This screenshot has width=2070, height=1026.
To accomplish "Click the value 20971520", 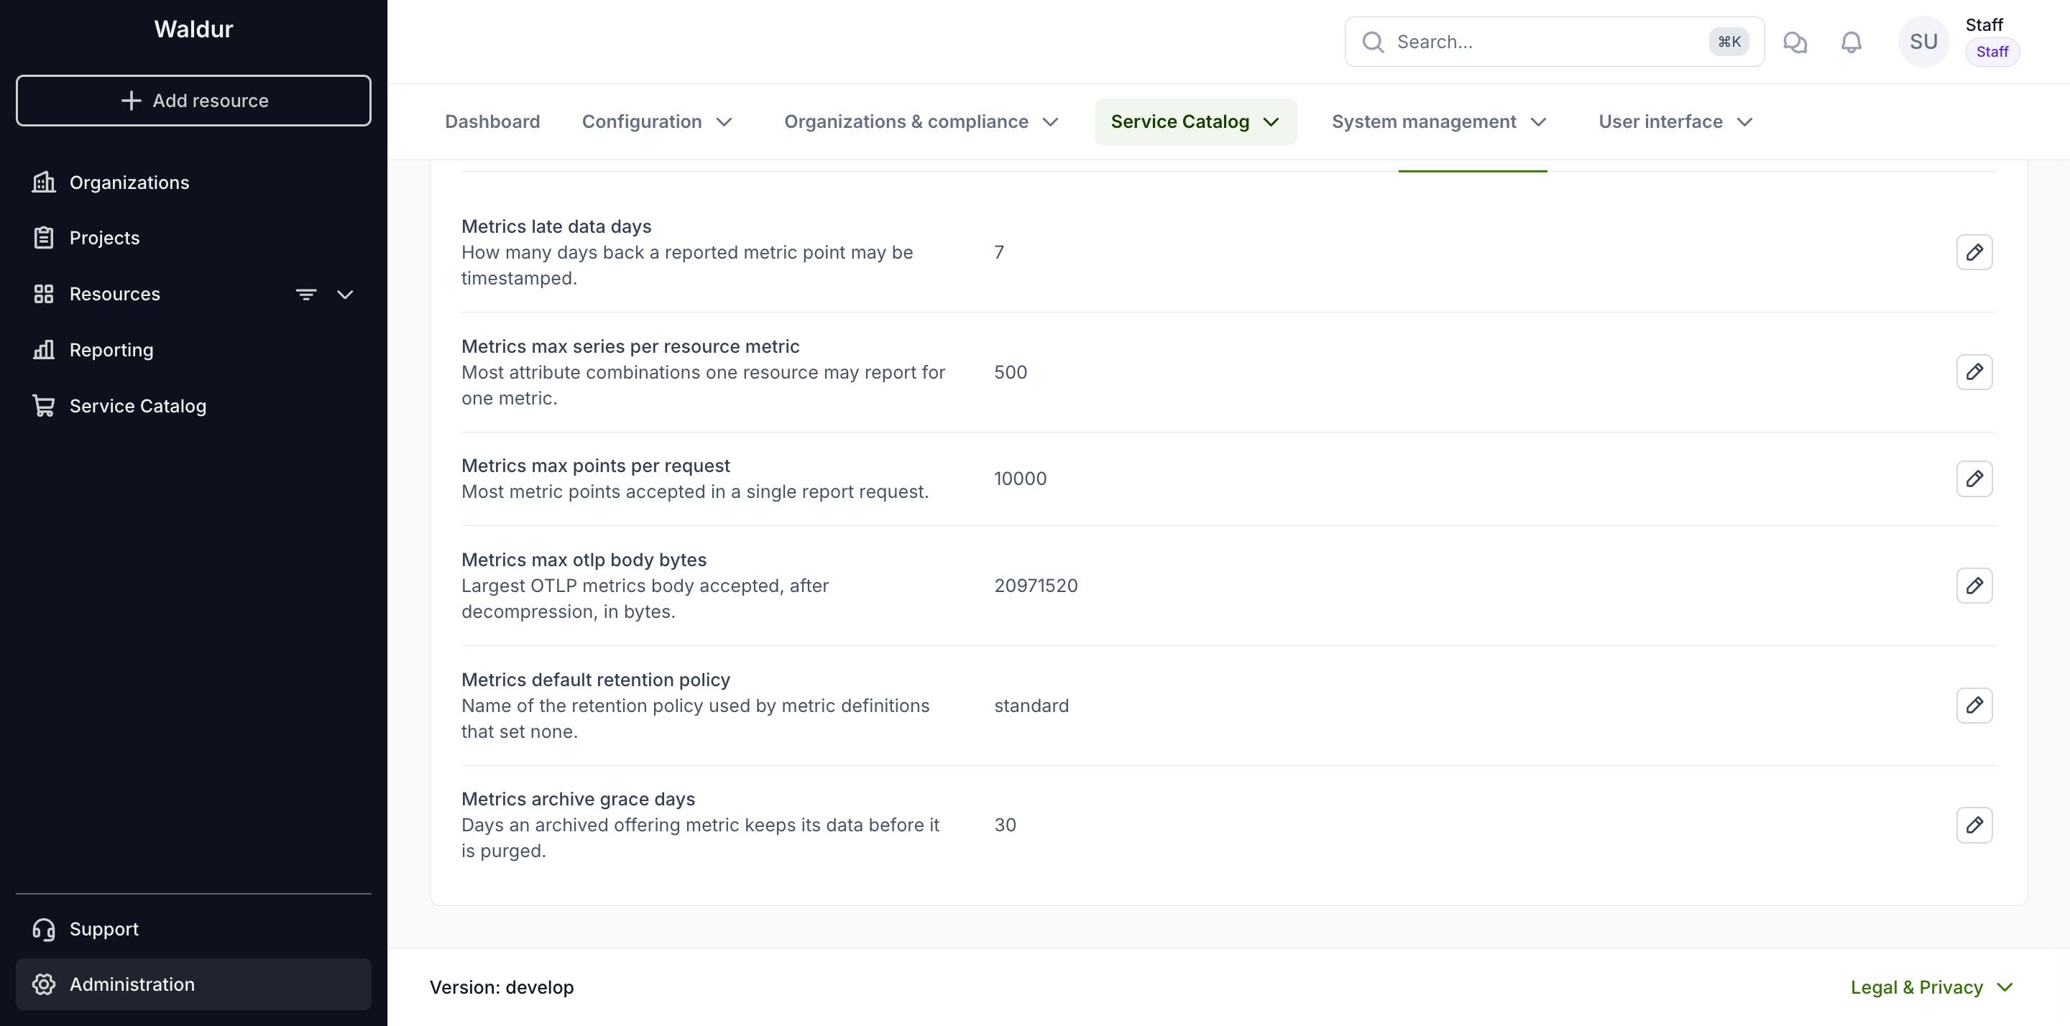I will [x=1035, y=586].
